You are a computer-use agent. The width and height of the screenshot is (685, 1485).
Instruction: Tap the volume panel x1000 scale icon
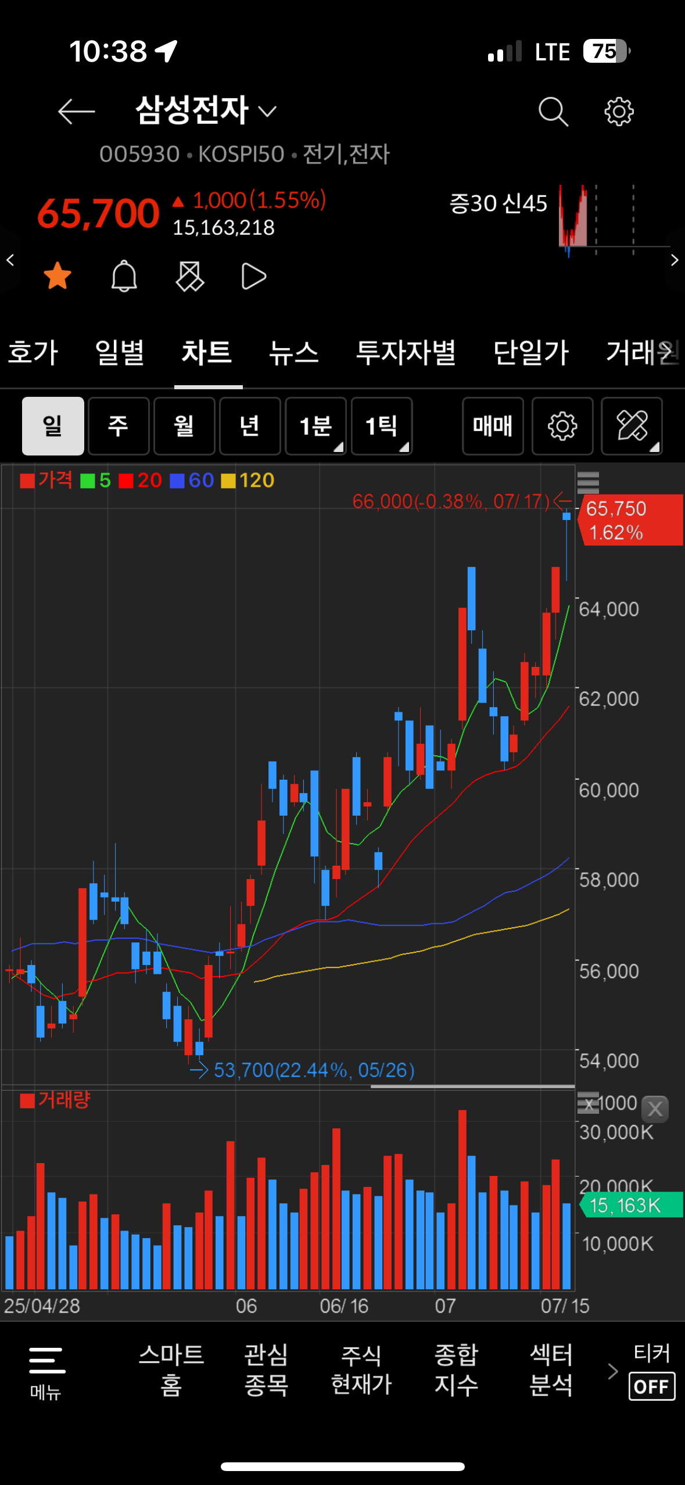[588, 1103]
